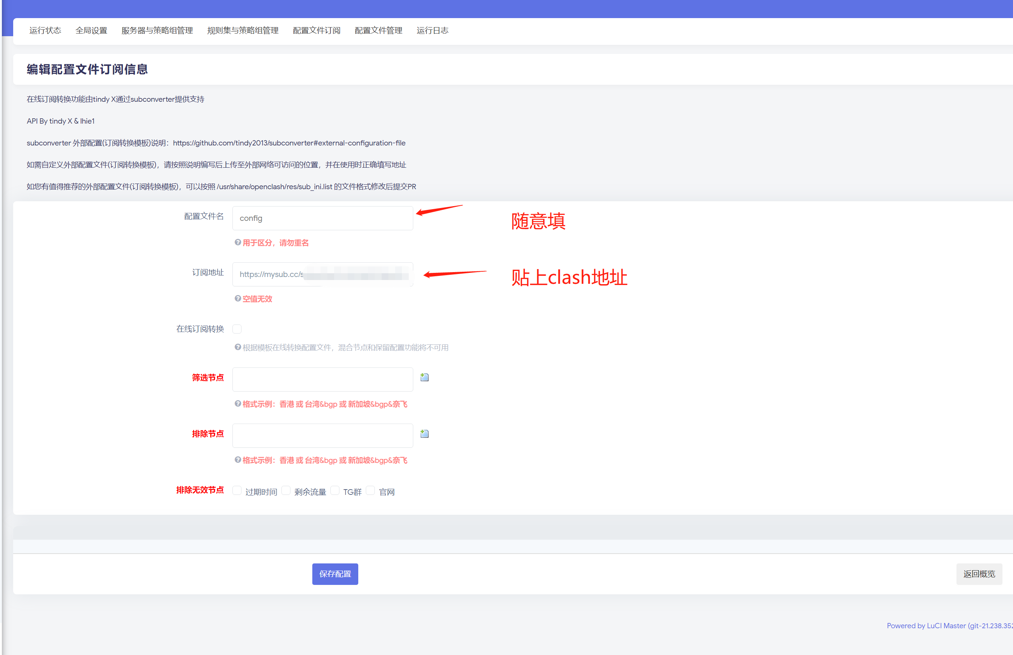
Task: Open the 运行状态 tab
Action: (45, 31)
